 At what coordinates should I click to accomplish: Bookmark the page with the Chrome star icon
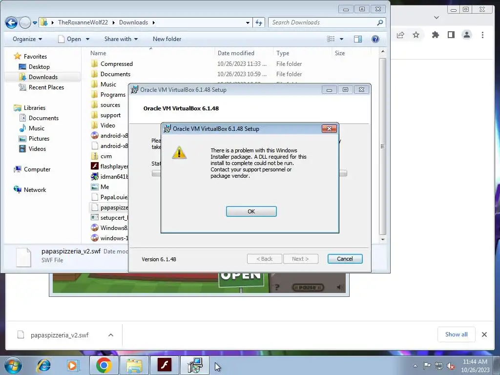tap(416, 35)
